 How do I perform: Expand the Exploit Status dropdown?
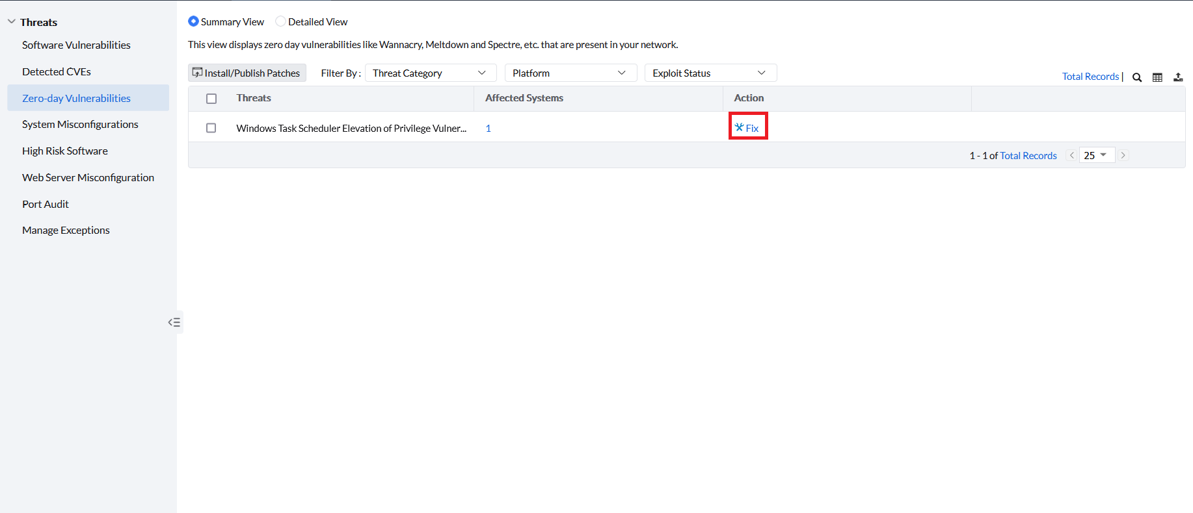coord(710,73)
